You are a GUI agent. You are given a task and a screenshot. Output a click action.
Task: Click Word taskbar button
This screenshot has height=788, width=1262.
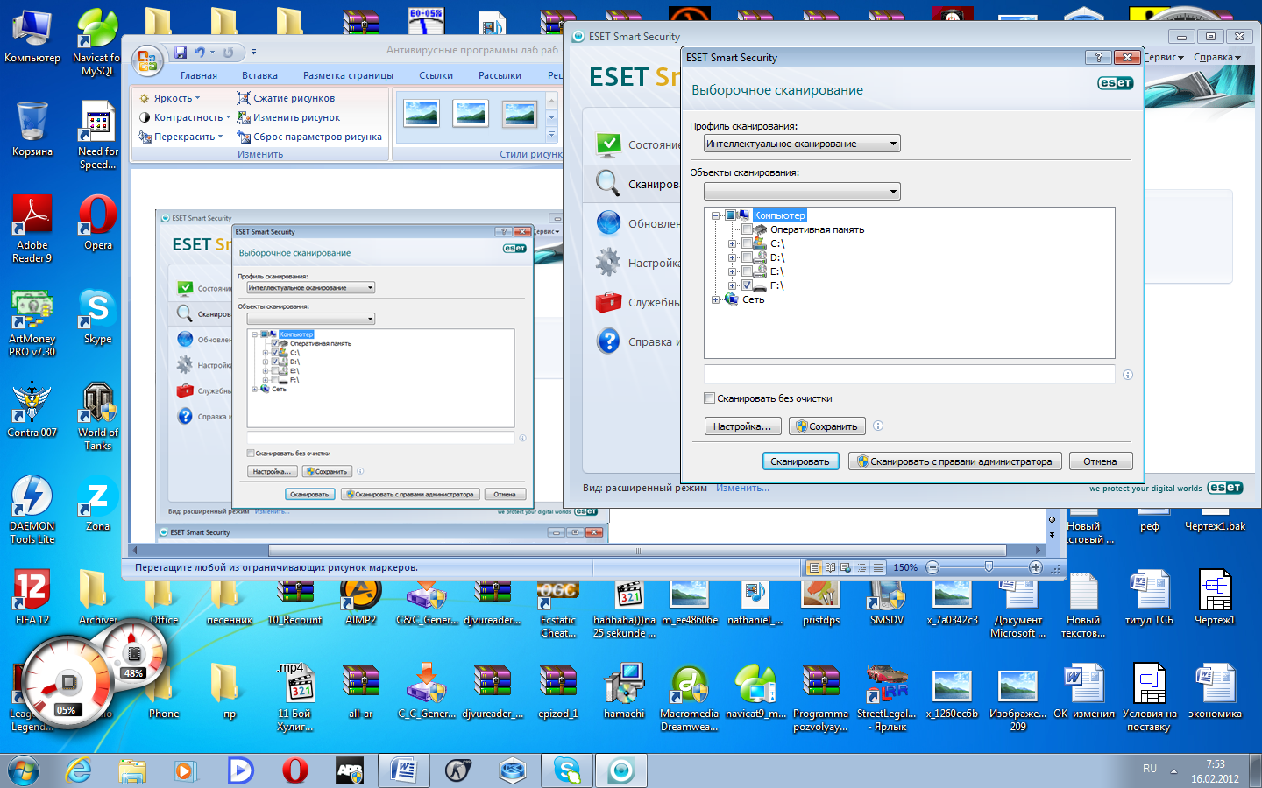[403, 770]
